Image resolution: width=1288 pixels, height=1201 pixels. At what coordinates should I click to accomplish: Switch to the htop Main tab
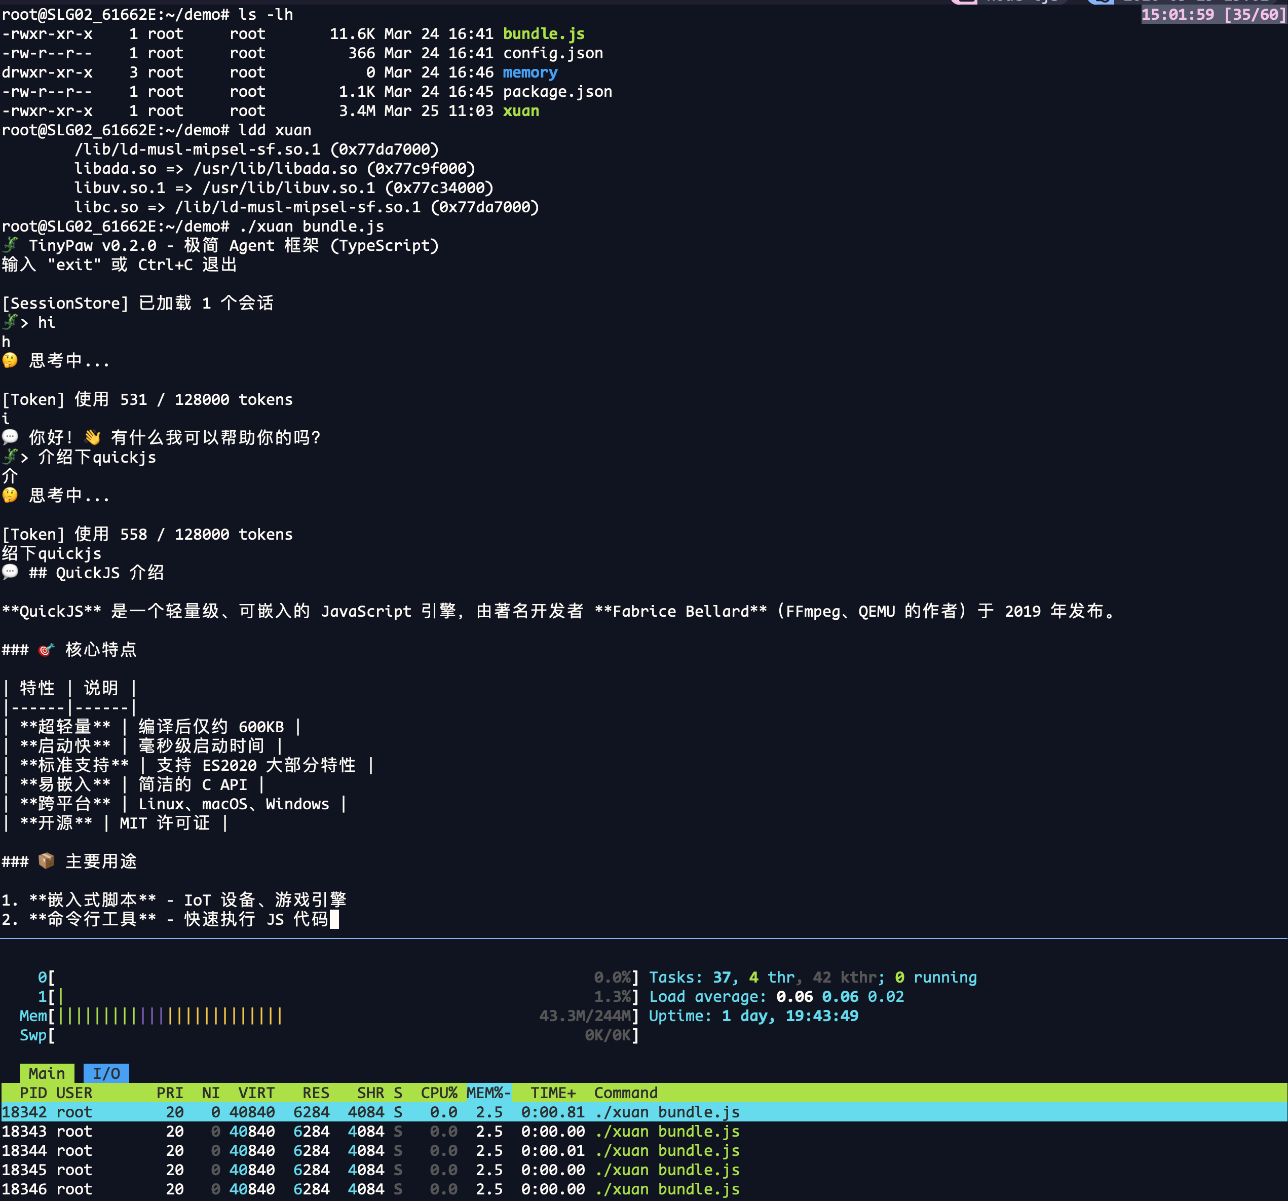click(x=47, y=1073)
